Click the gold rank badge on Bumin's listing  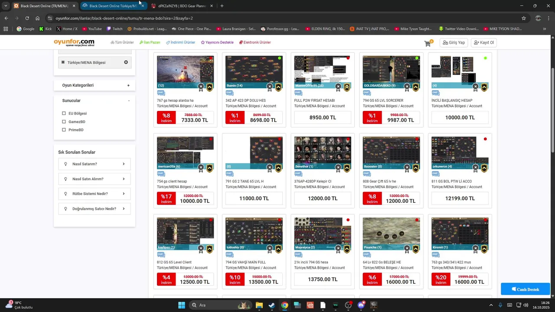click(x=278, y=87)
